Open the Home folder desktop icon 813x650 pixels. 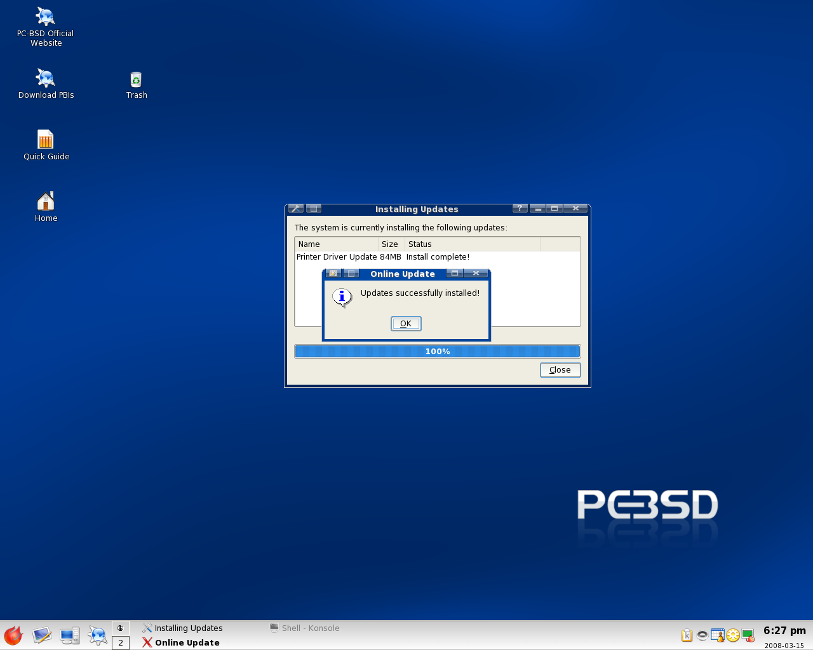[46, 207]
